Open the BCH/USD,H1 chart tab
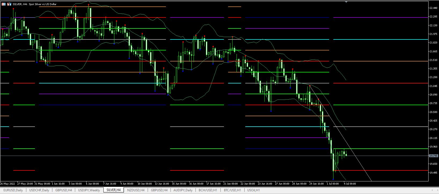Image resolution: width=439 pixels, height=194 pixels. coord(208,190)
